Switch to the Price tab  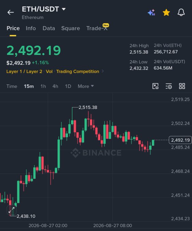point(13,28)
